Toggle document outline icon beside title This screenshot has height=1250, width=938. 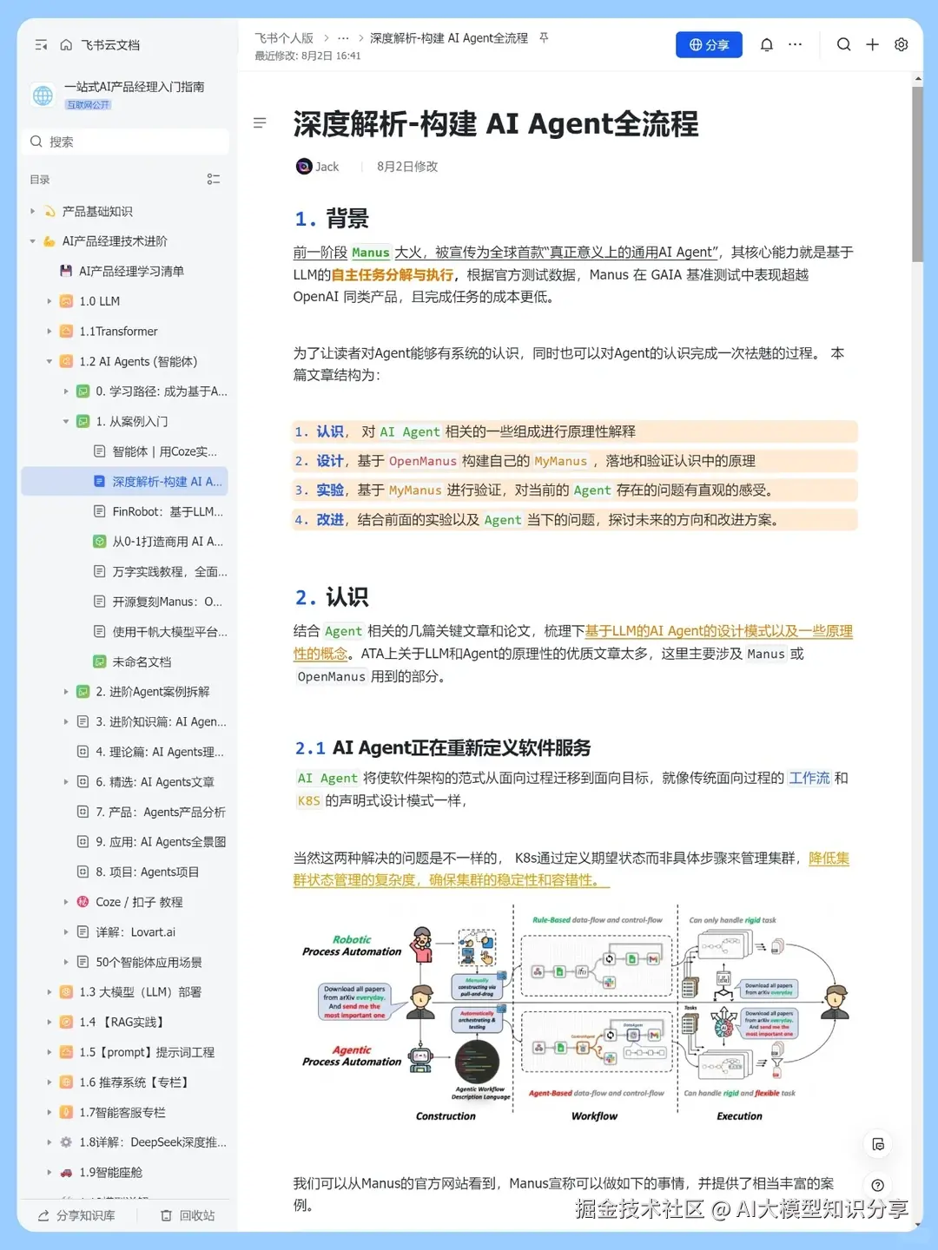click(260, 123)
